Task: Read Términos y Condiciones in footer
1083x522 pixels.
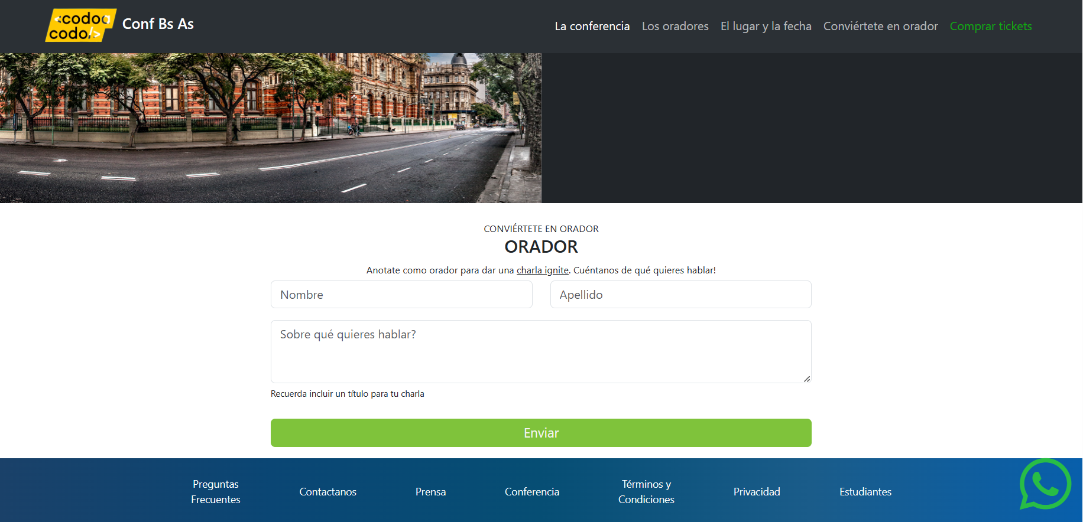Action: (x=646, y=491)
